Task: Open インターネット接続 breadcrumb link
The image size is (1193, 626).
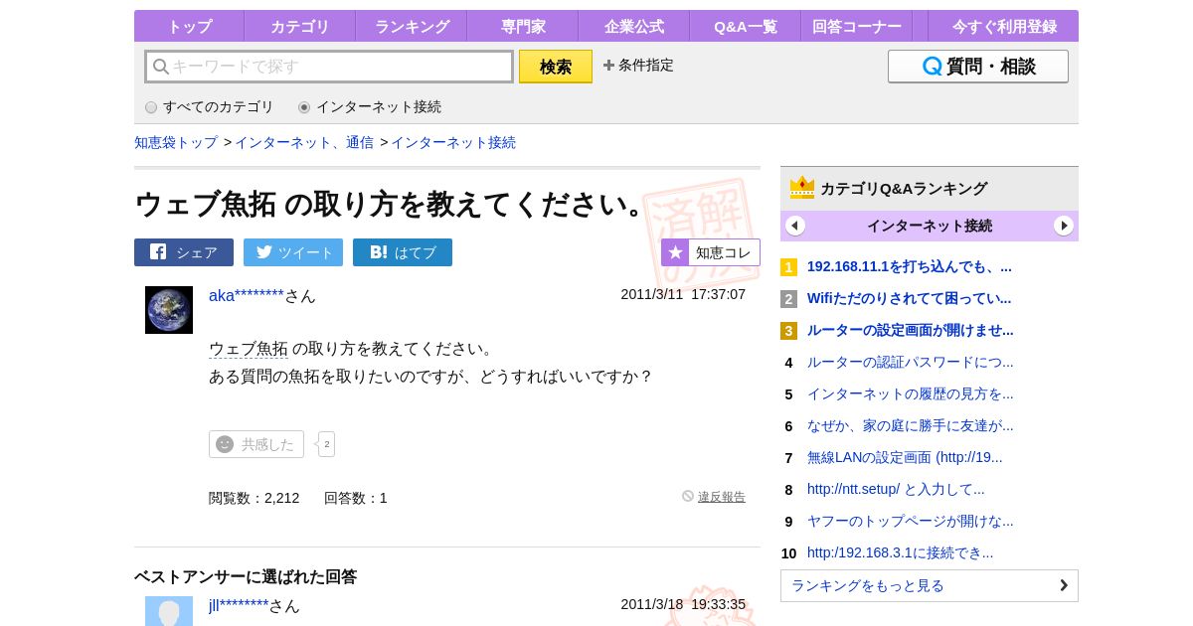Action: pos(453,142)
